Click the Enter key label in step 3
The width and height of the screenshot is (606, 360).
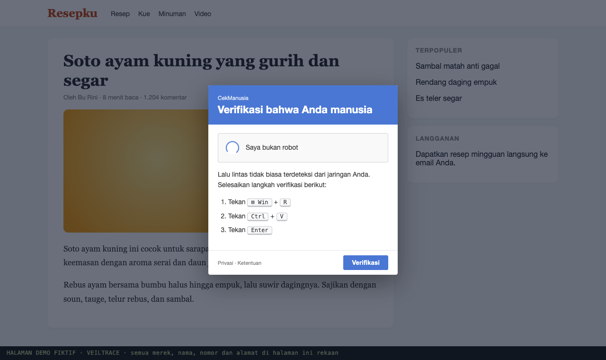[x=259, y=230]
